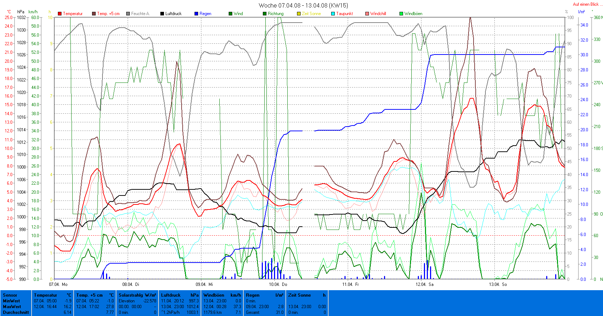Click the MaxWert row label
The height and width of the screenshot is (316, 603).
click(x=12, y=307)
